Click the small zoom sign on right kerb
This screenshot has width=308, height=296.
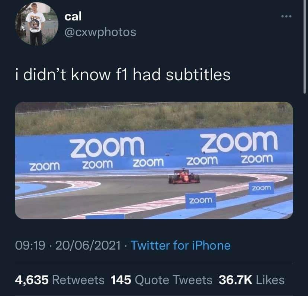click(x=262, y=188)
